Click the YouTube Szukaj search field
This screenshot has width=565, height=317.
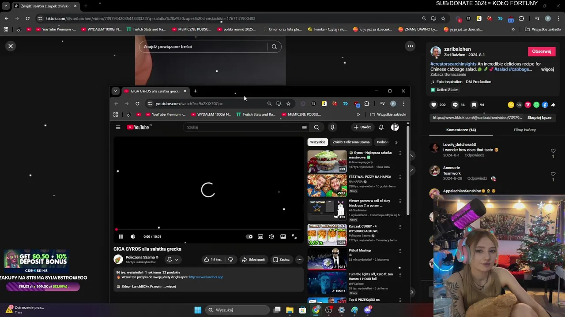[x=243, y=127]
